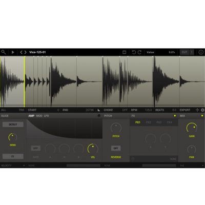Toggle the MIX section power light
Screen dimensions: 205x205
click(202, 116)
